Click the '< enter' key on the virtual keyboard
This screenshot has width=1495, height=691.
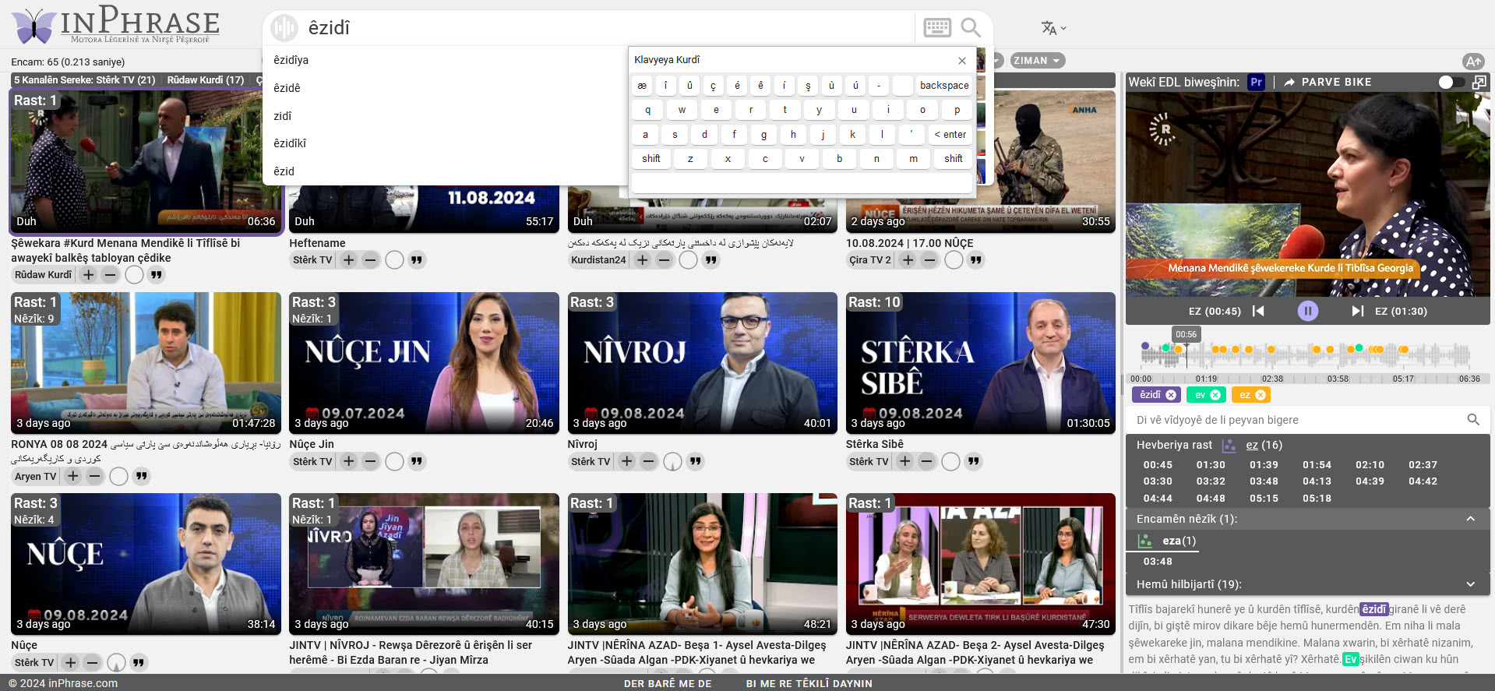pyautogui.click(x=950, y=135)
